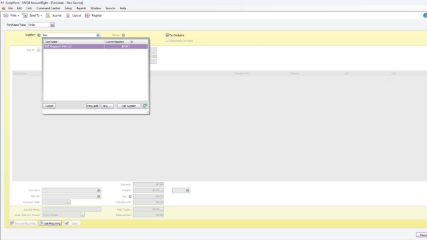The height and width of the screenshot is (240, 427).
Task: Open the Freight amount dropdown arrow
Action: 161,191
